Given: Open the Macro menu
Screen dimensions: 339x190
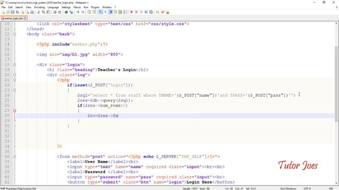Looking at the screenshot, I should click(77, 7).
